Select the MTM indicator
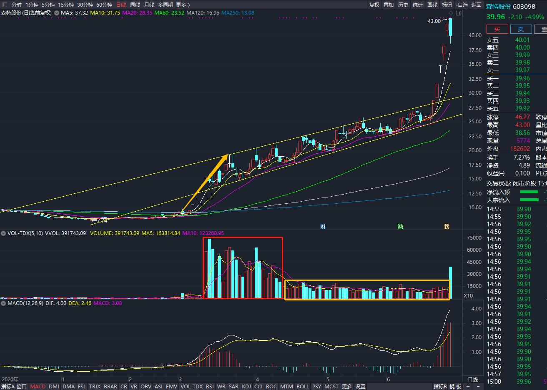The height and width of the screenshot is (390, 547). pos(286,386)
